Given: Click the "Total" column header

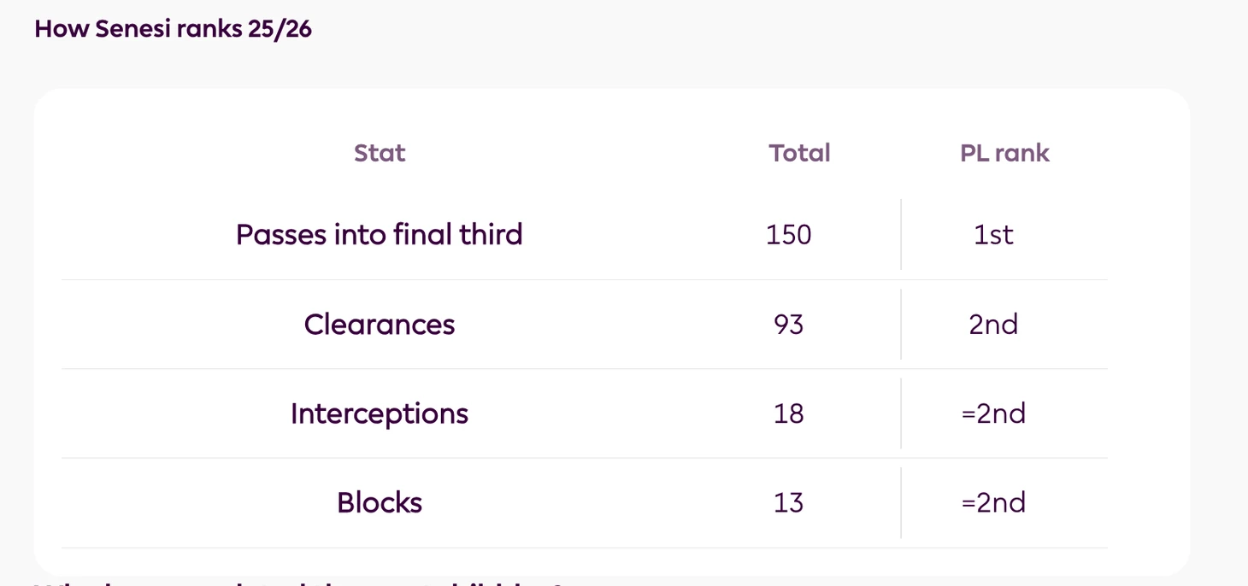Looking at the screenshot, I should point(799,153).
